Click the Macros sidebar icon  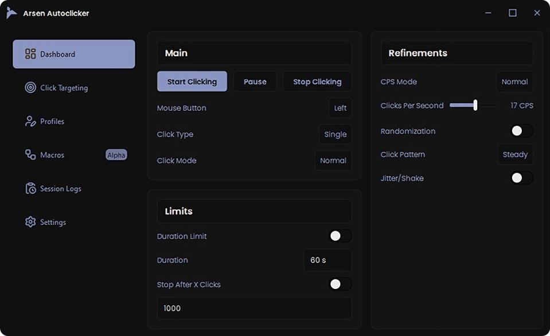click(x=30, y=155)
